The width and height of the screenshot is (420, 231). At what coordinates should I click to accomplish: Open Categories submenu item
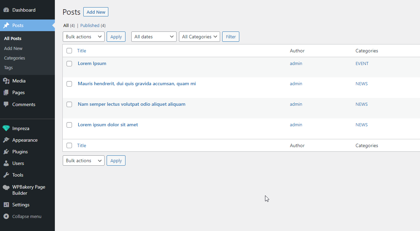point(15,58)
